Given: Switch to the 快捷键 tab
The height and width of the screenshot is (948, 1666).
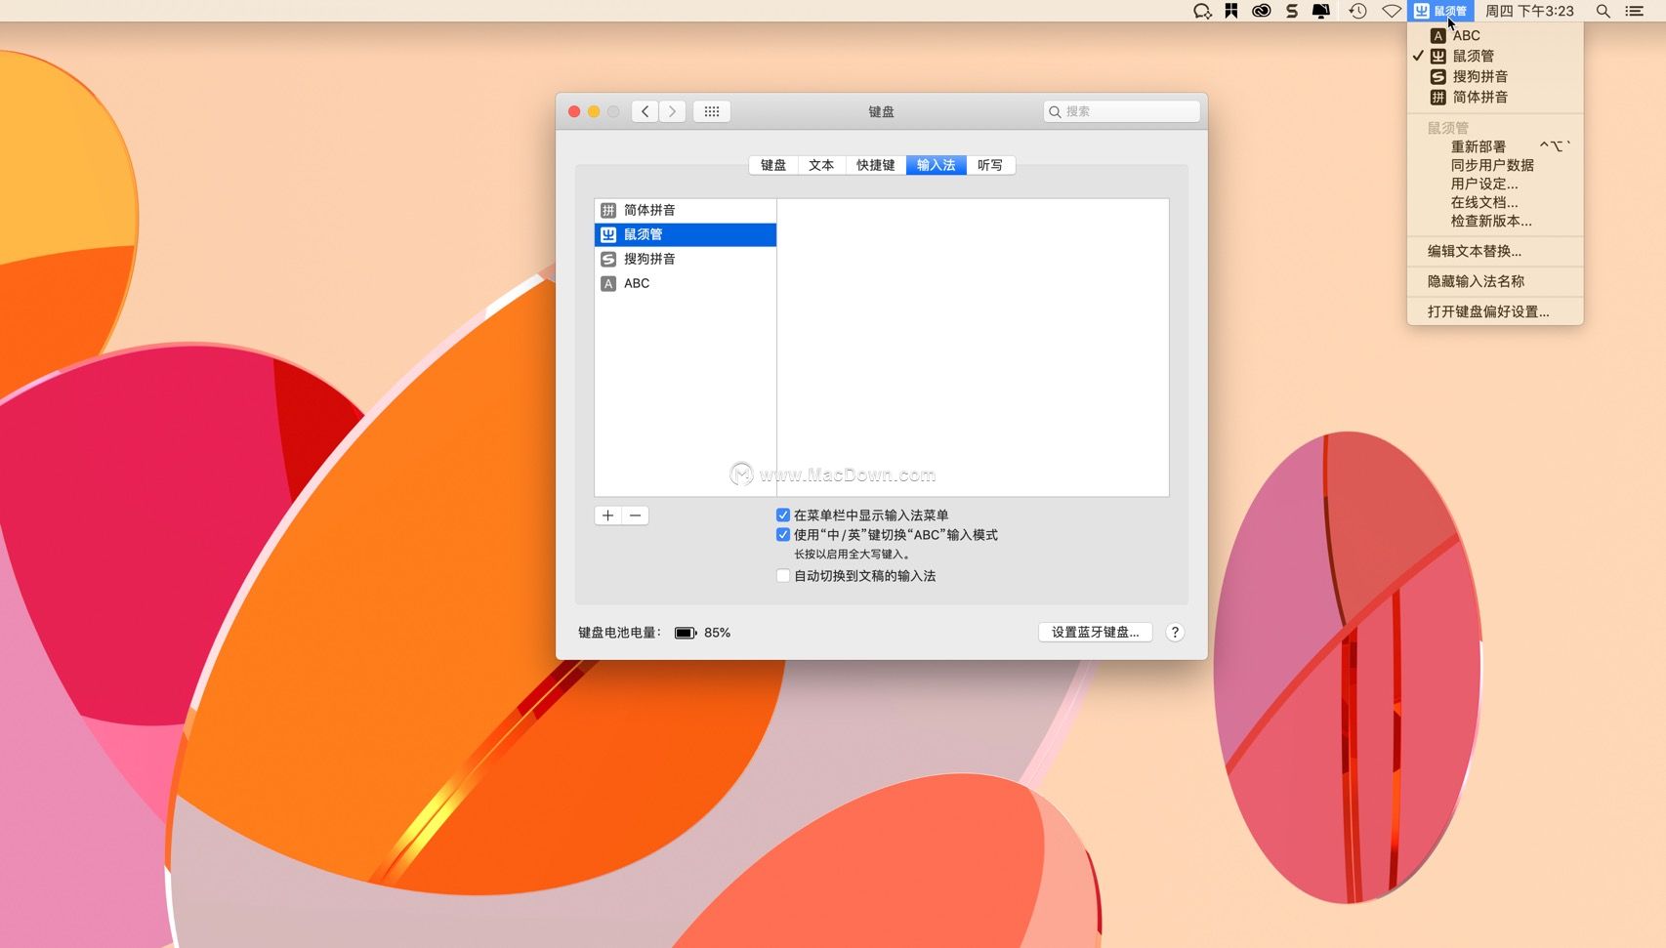Looking at the screenshot, I should point(875,165).
